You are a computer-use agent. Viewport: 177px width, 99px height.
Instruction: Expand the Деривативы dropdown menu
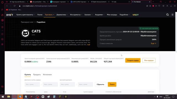coord(62,15)
